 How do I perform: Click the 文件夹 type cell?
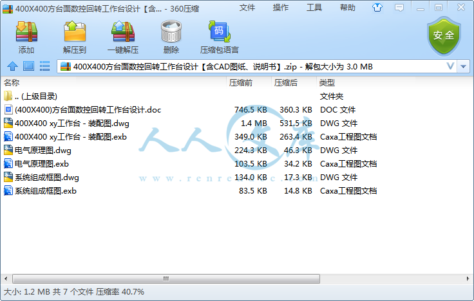tap(331, 96)
